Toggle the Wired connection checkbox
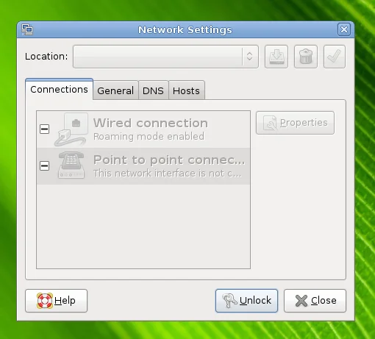This screenshot has height=339, width=375. pyautogui.click(x=44, y=129)
